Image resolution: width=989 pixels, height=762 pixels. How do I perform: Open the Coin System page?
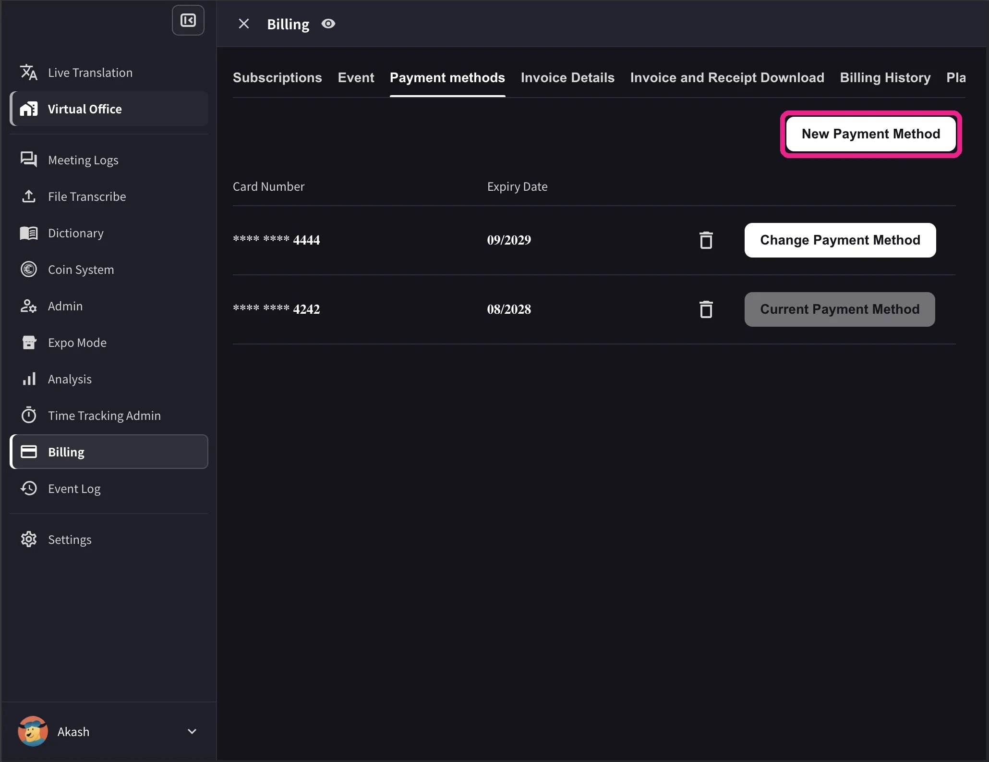click(109, 270)
